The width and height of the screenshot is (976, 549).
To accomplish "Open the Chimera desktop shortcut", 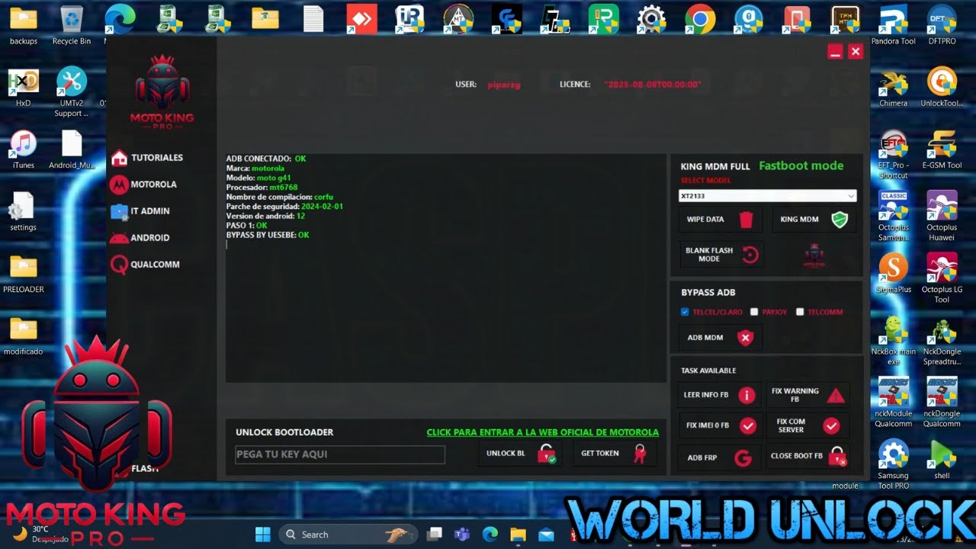I will pyautogui.click(x=893, y=86).
